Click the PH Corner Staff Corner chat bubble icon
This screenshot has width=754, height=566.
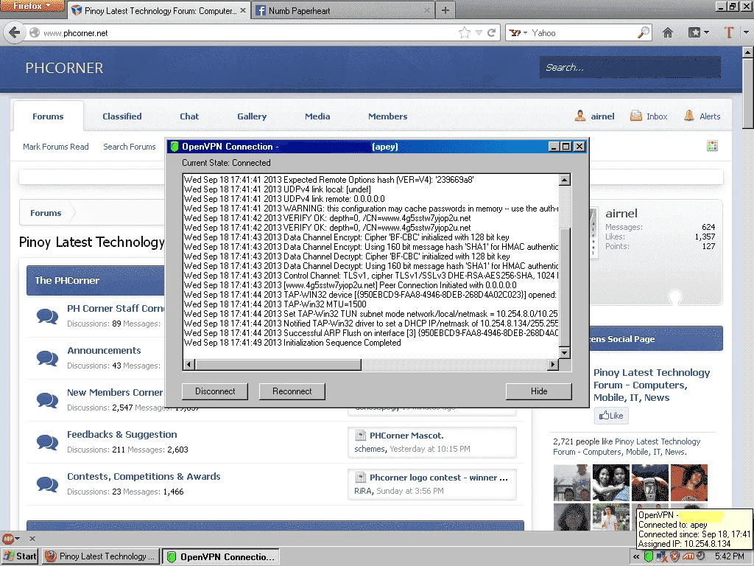pos(47,316)
